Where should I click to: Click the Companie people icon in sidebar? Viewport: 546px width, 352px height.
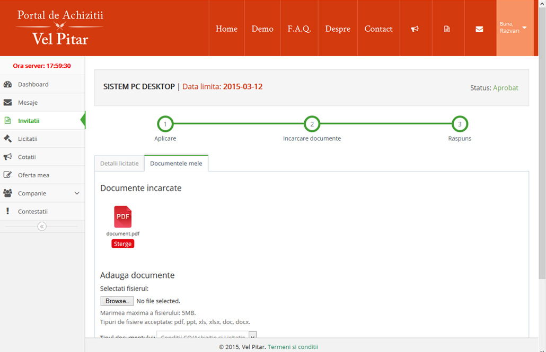coord(7,193)
